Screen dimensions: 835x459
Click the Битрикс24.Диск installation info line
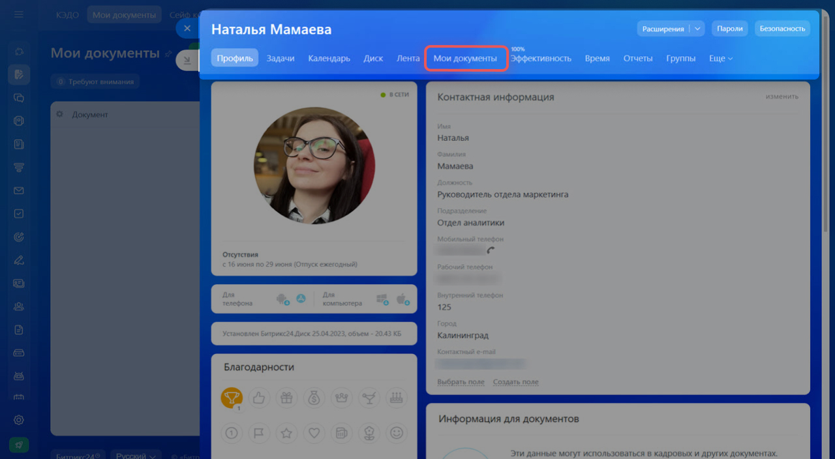click(x=312, y=333)
